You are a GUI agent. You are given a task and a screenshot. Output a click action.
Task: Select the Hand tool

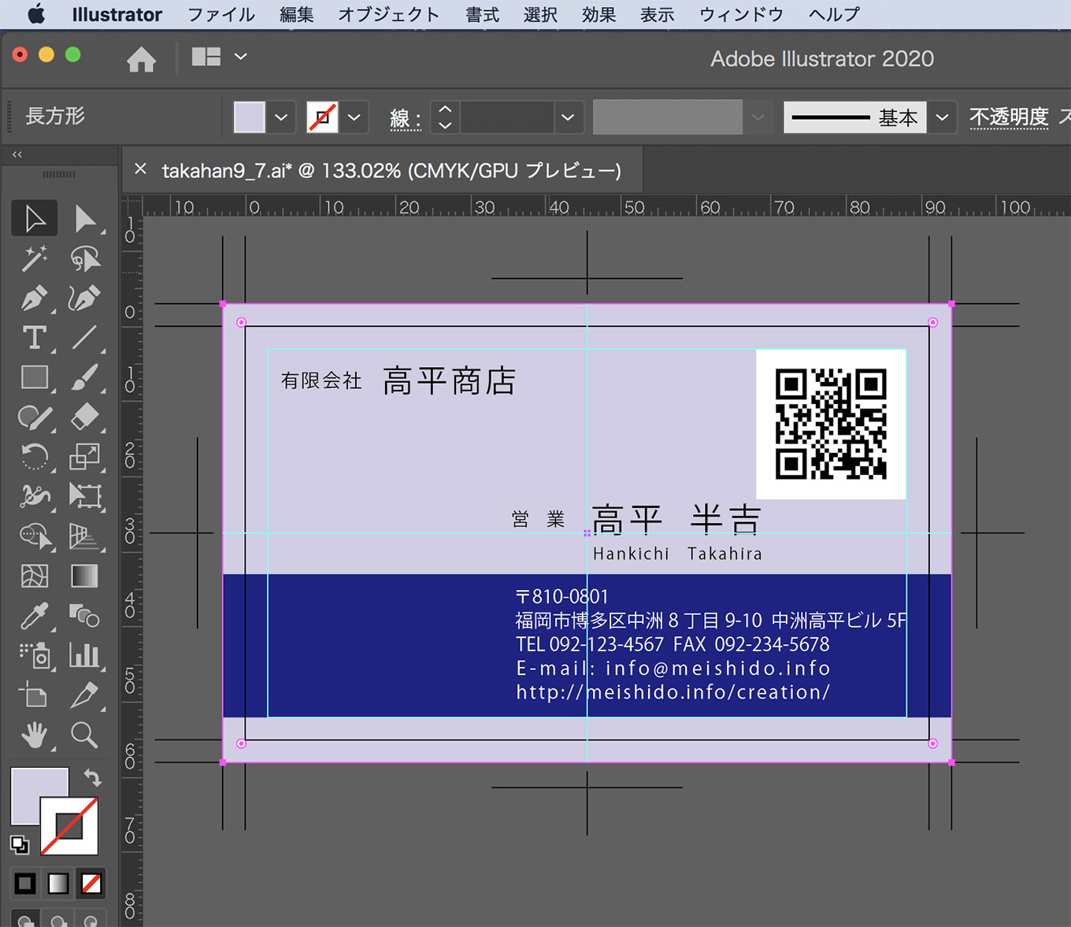[x=35, y=735]
